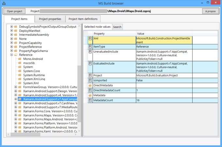
Task: Select Xamarin.Forms.Maps.Android tree item
Action: click(50, 119)
